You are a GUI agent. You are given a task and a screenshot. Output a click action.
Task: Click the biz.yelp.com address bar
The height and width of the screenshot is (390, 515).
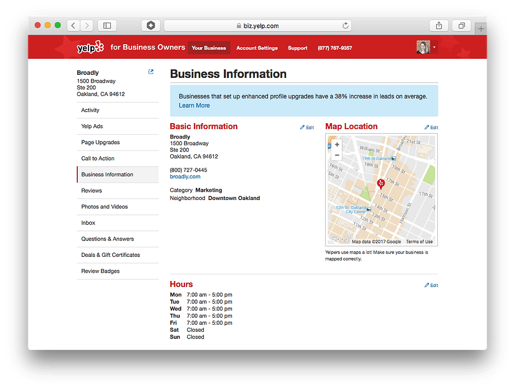click(257, 26)
